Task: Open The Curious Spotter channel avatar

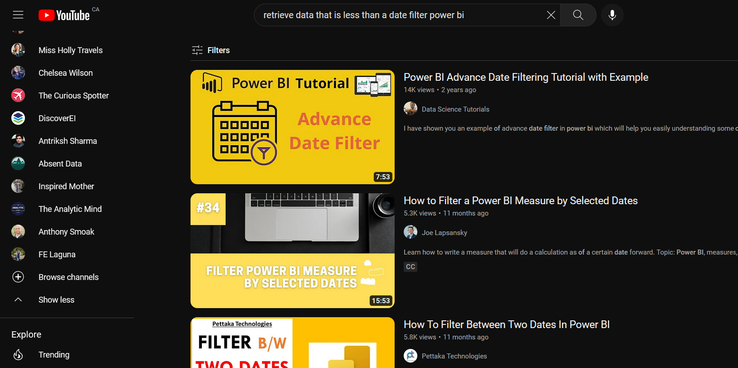Action: [18, 96]
